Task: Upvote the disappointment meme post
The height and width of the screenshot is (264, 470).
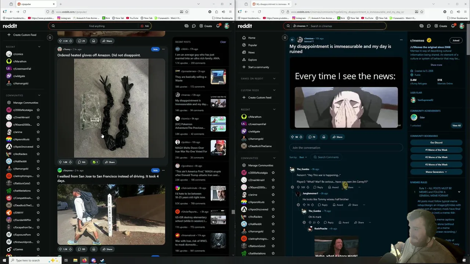Action: 292,137
